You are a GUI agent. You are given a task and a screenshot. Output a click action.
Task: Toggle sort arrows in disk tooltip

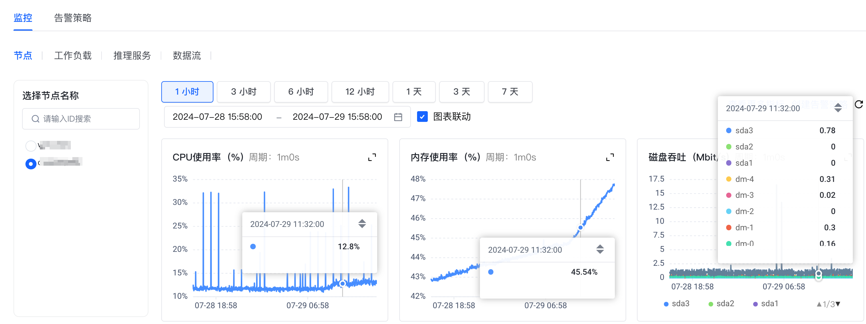838,108
